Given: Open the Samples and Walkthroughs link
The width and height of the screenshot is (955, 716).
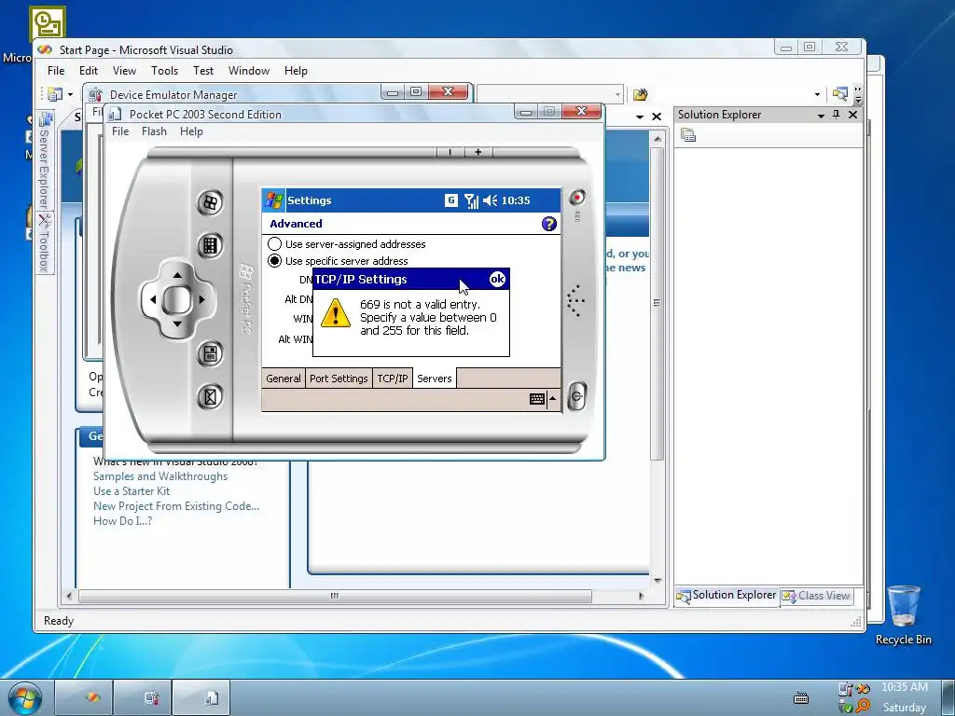Looking at the screenshot, I should tap(160, 476).
